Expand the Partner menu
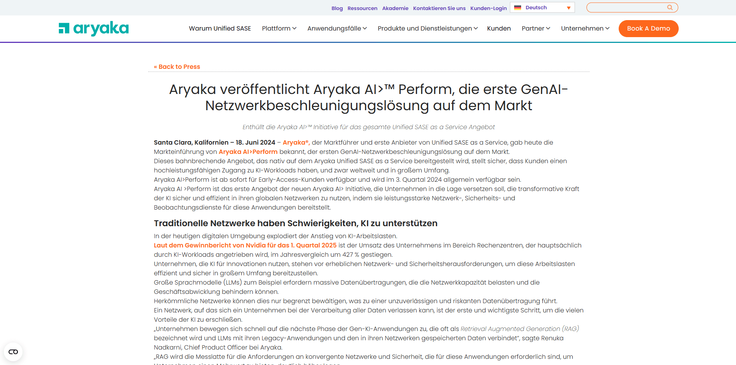 (x=535, y=29)
